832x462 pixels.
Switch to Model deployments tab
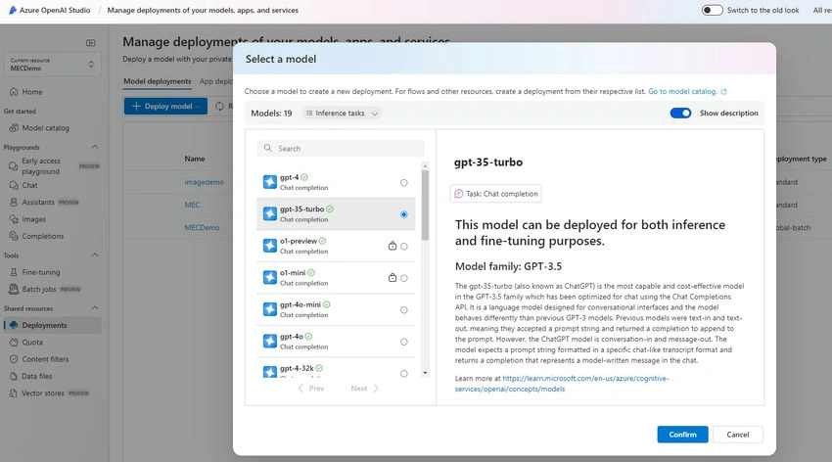(157, 81)
